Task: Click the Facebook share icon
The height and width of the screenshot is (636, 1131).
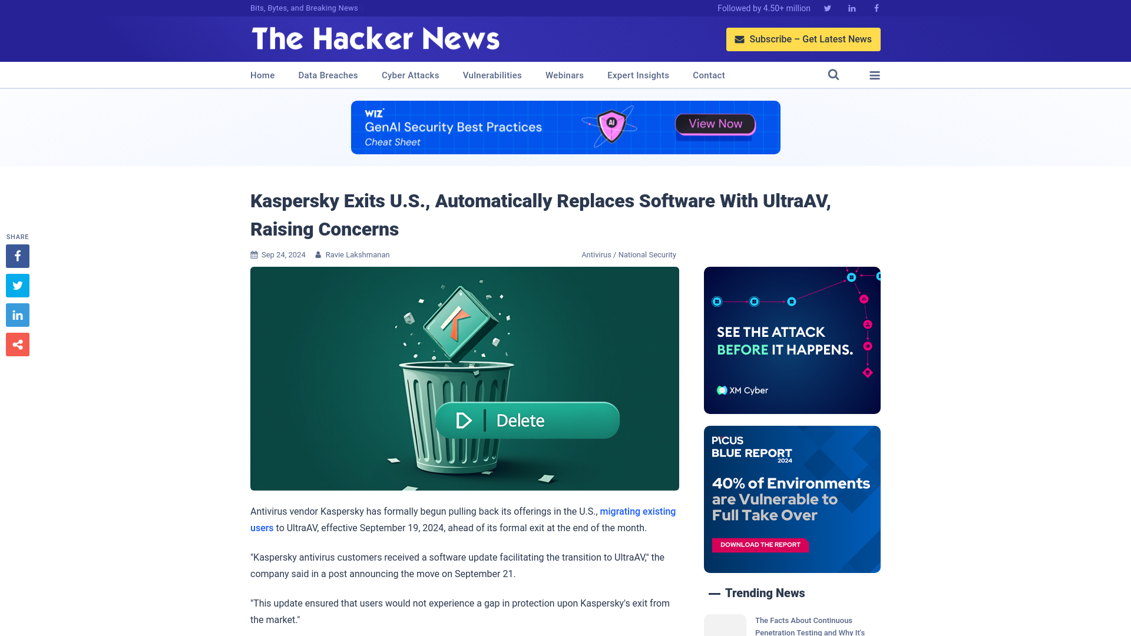Action: (x=17, y=256)
